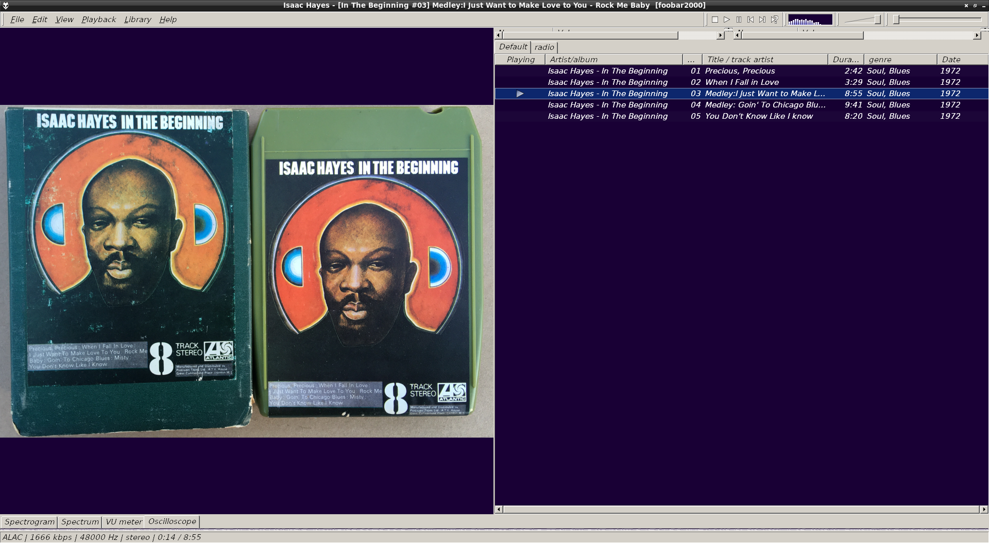989x543 pixels.
Task: Select the Oscilloscope tab
Action: pyautogui.click(x=172, y=521)
